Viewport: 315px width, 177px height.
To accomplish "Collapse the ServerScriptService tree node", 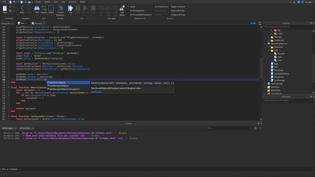I will tap(265, 44).
